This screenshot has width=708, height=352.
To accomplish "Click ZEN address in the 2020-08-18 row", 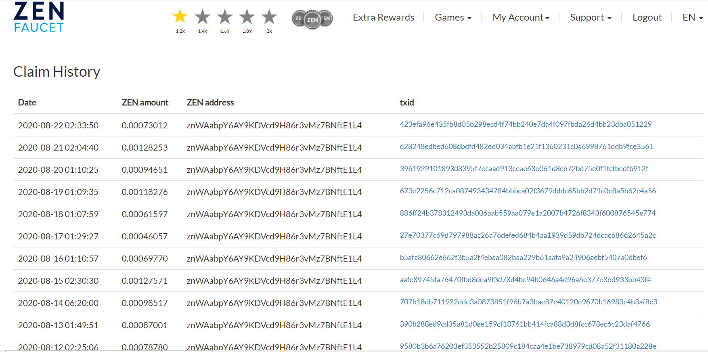I will coord(274,214).
